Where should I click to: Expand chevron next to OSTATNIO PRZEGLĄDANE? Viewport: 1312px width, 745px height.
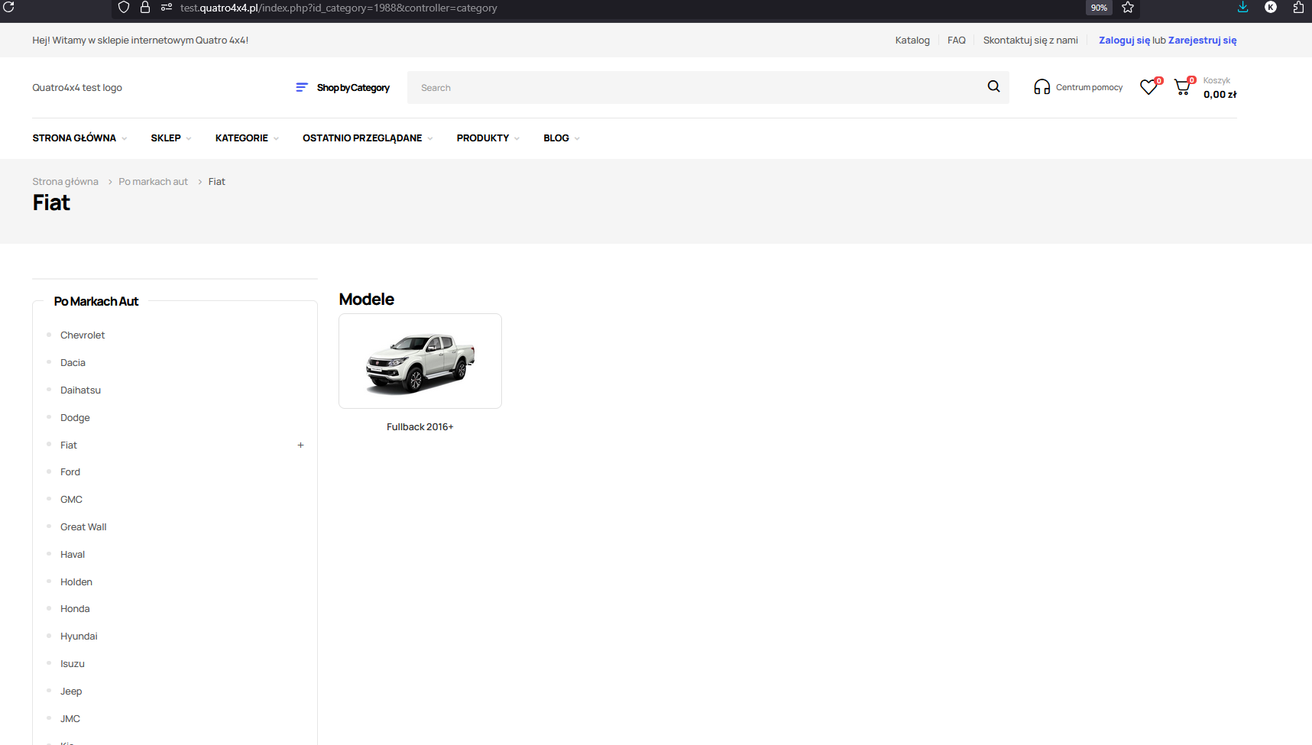pos(430,139)
